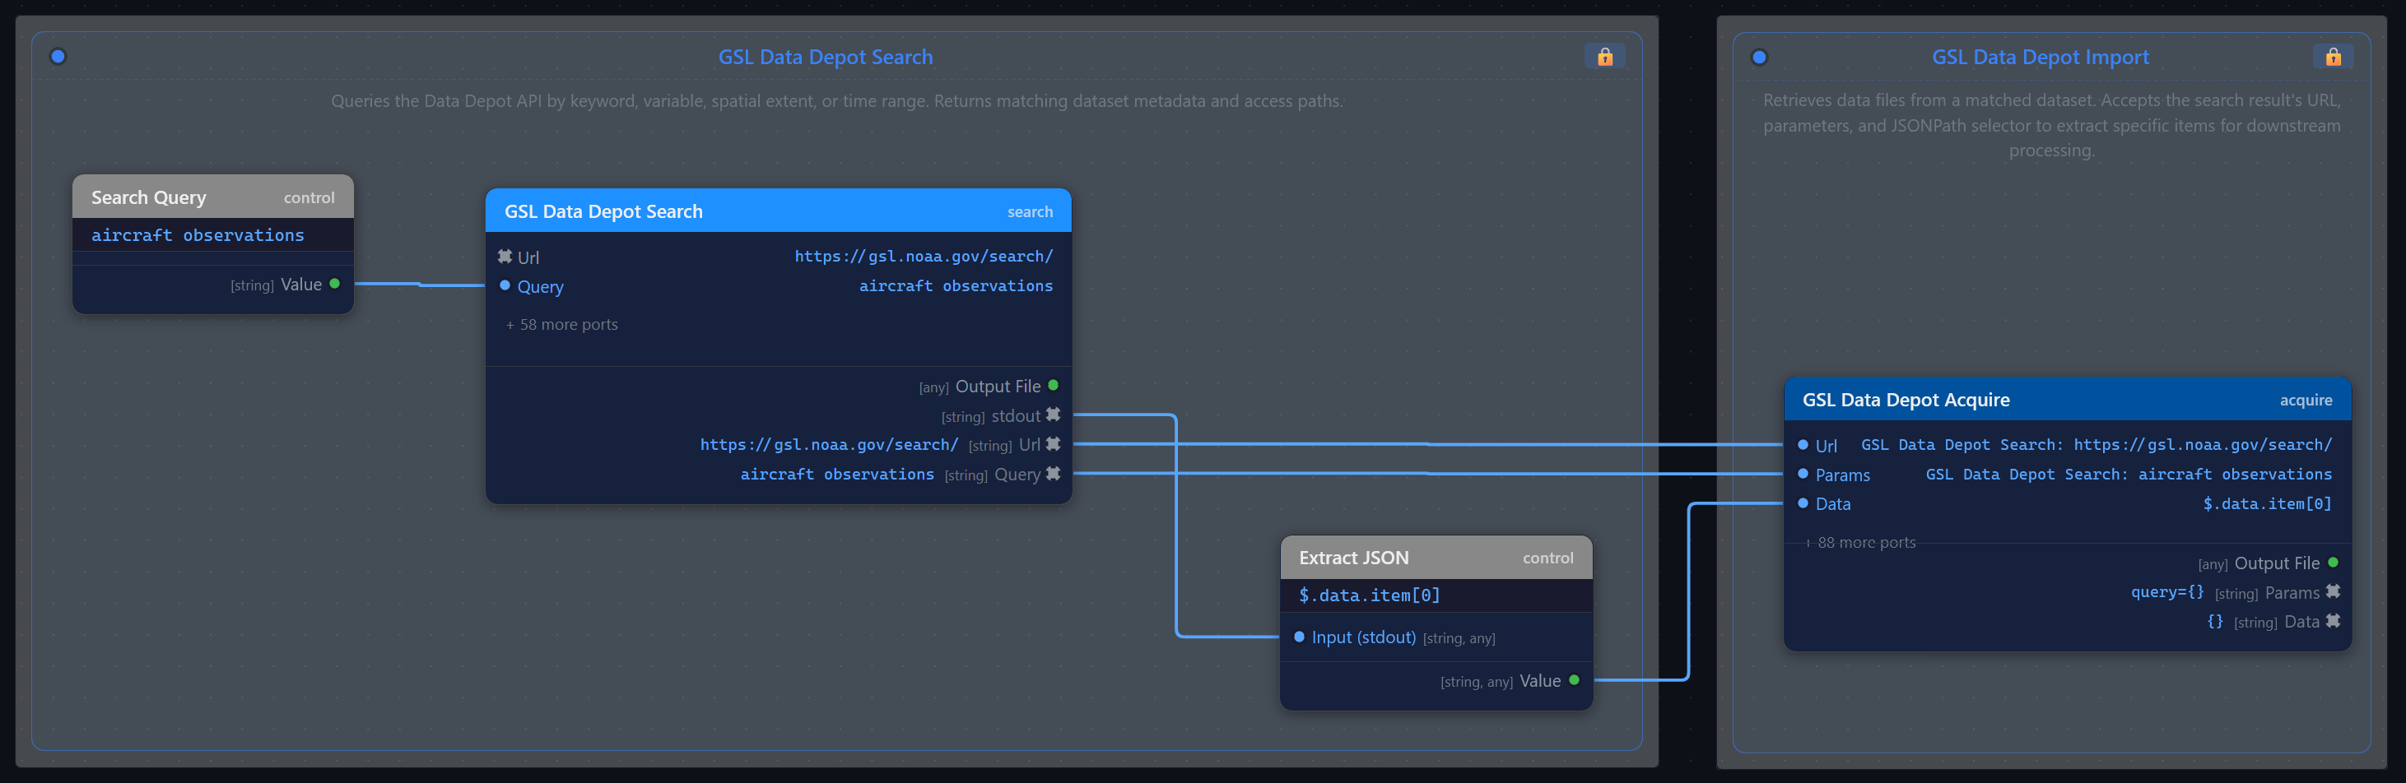Viewport: 2406px width, 783px height.
Task: Click Query value 'aircraft observations' on search input
Action: (956, 285)
